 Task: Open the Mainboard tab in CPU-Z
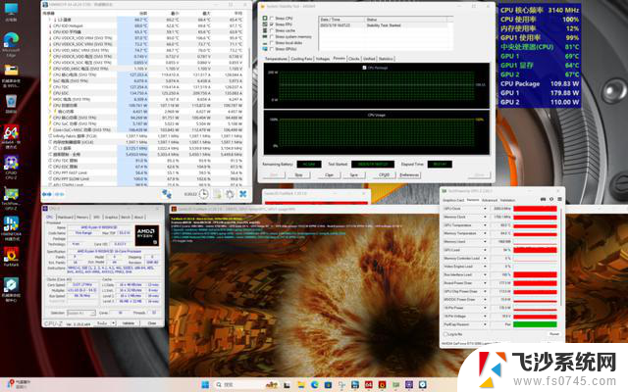point(66,217)
